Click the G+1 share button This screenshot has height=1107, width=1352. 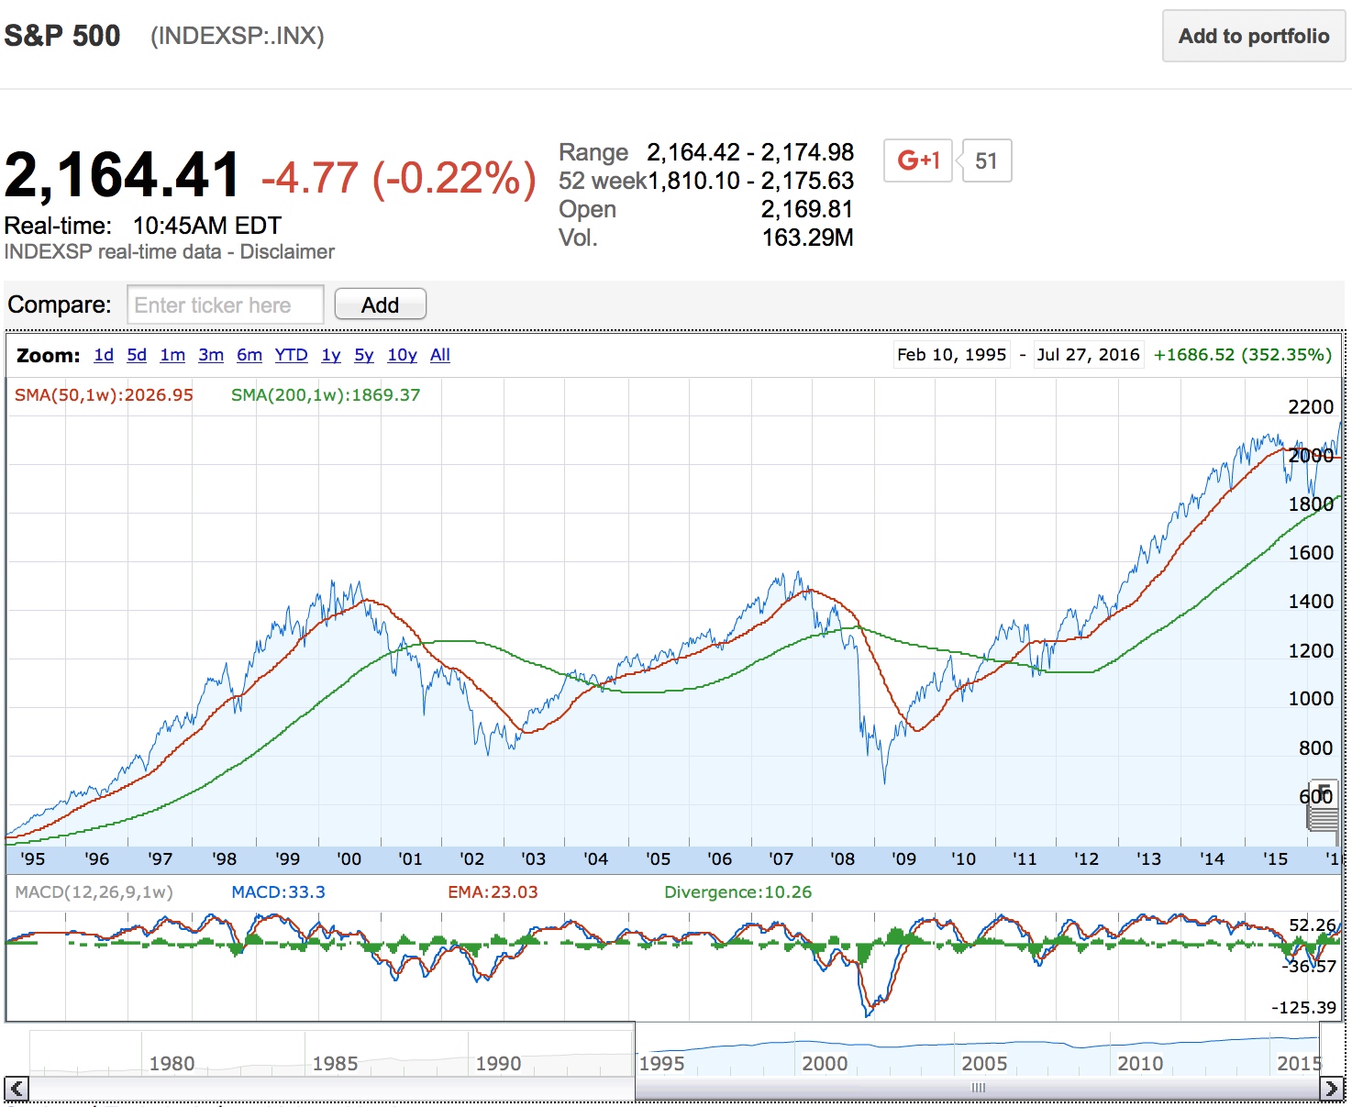tap(918, 161)
